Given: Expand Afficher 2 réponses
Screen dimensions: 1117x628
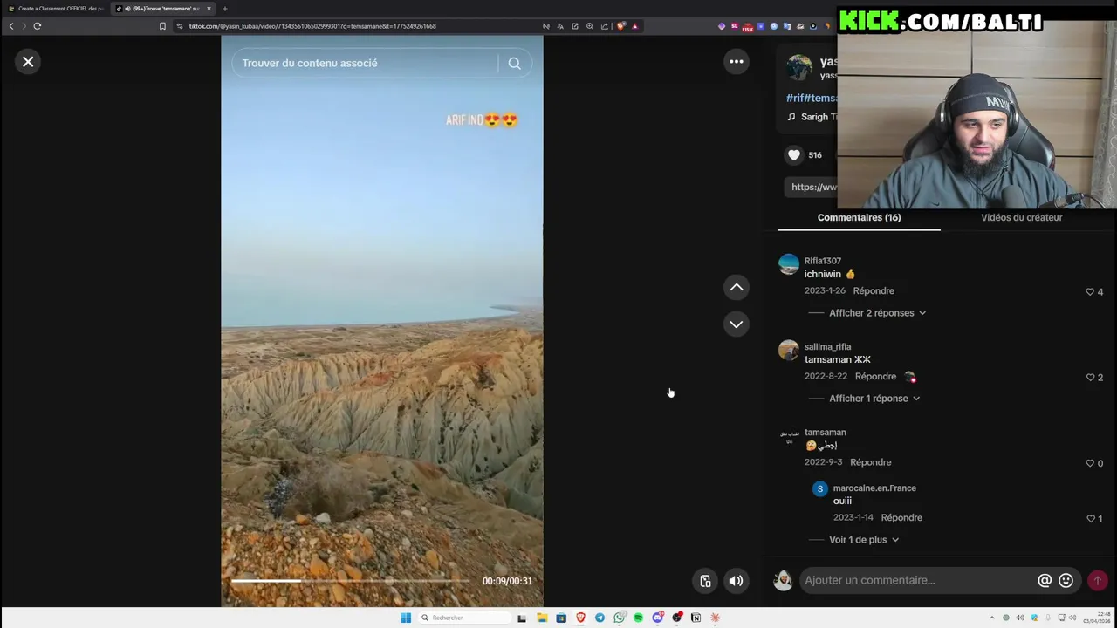Looking at the screenshot, I should tap(877, 313).
